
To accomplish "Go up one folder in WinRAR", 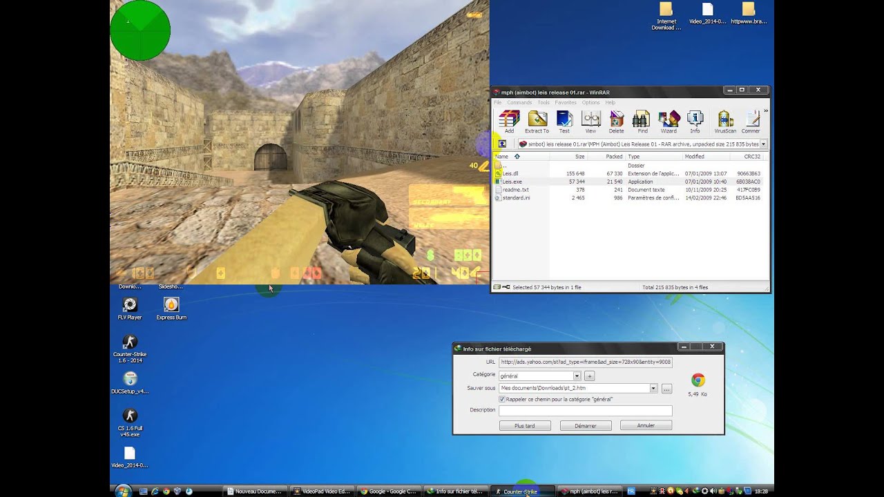I will 502,144.
